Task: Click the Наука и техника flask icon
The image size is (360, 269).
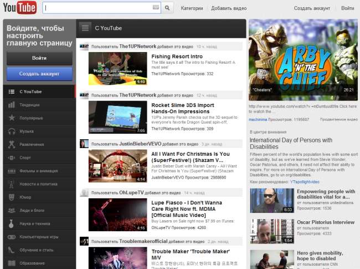Action: pos(11,224)
